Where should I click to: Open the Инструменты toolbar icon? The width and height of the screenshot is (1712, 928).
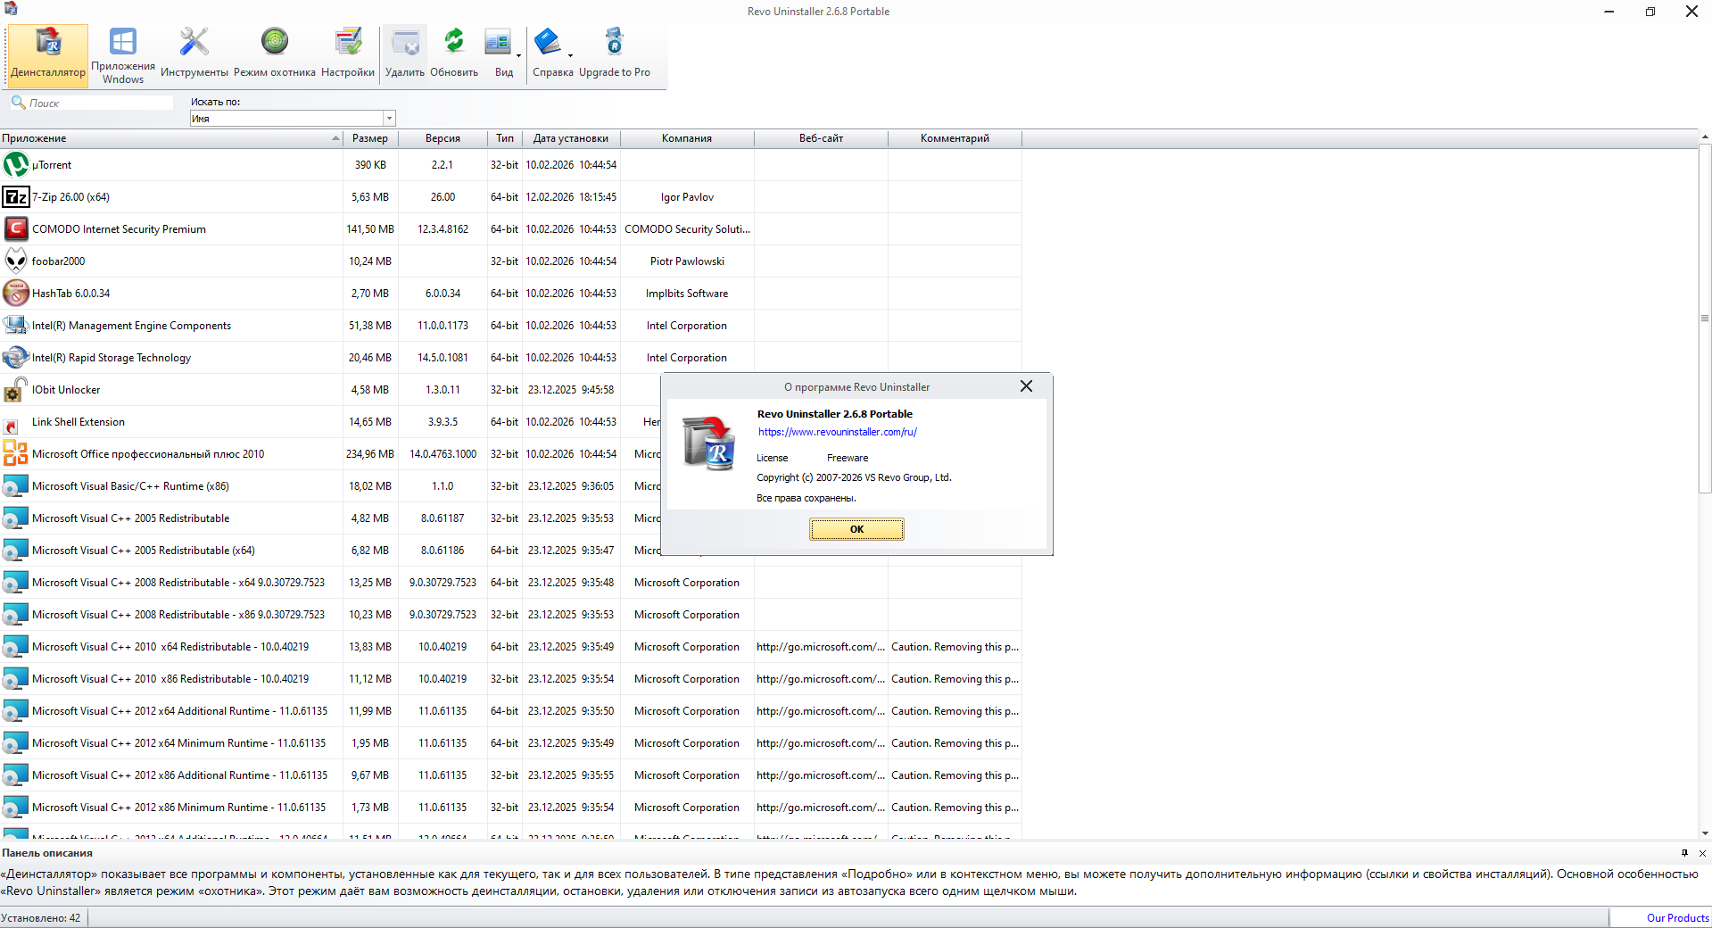pyautogui.click(x=194, y=54)
